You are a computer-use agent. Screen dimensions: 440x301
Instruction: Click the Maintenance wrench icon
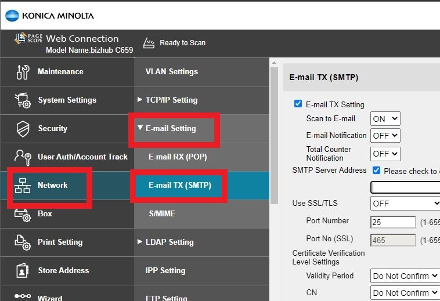[x=22, y=72]
